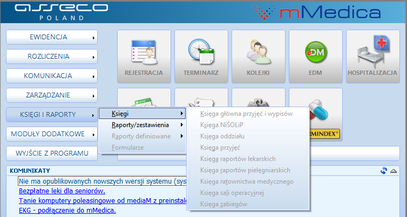Click the partially hidden checklist documents tile

201,98
